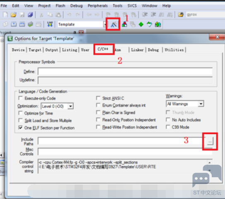Open the Tools menu
This screenshot has height=199, width=225.
pyautogui.click(x=118, y=6)
